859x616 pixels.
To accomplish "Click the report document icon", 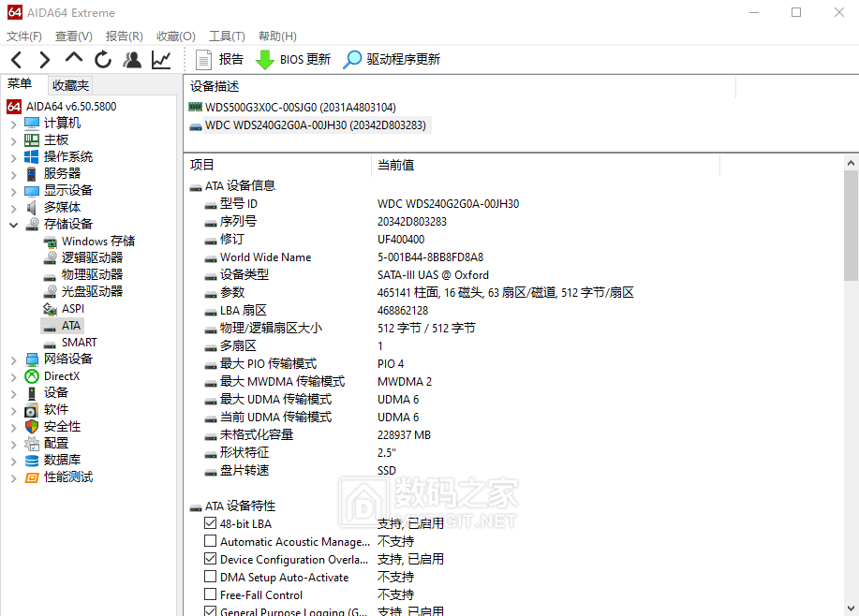I will click(204, 59).
